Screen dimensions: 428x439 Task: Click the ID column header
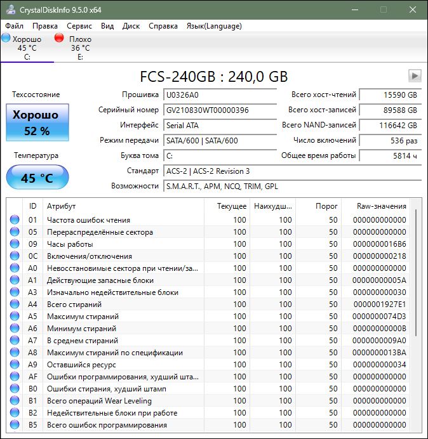click(33, 206)
